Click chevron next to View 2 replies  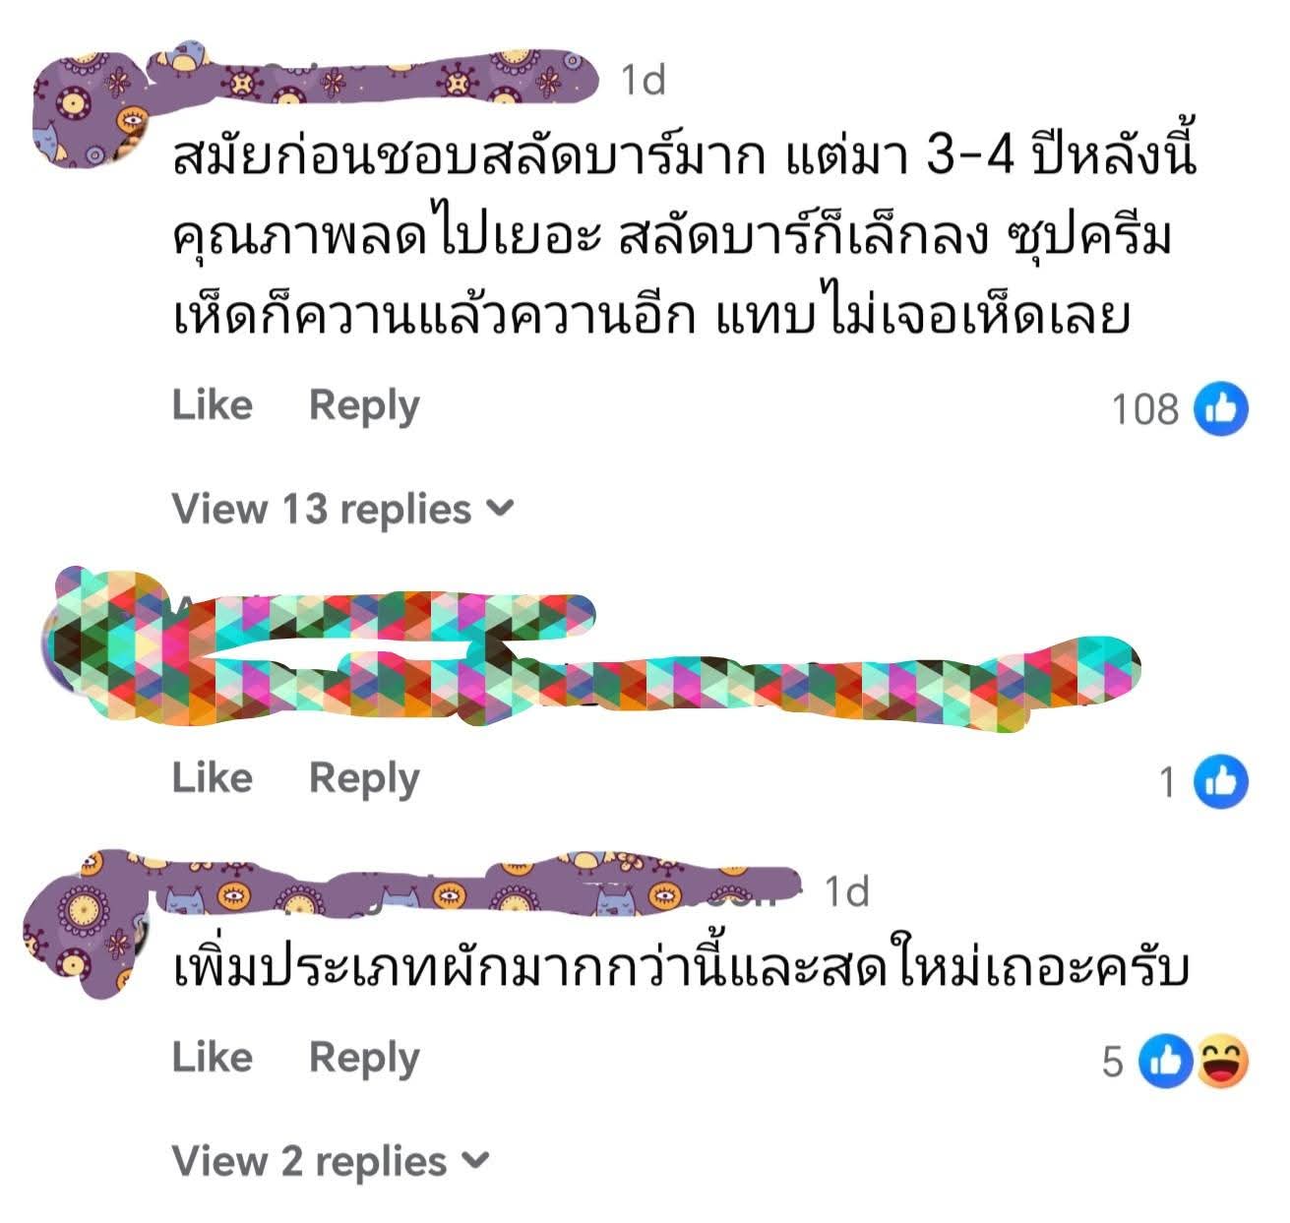click(x=475, y=1161)
